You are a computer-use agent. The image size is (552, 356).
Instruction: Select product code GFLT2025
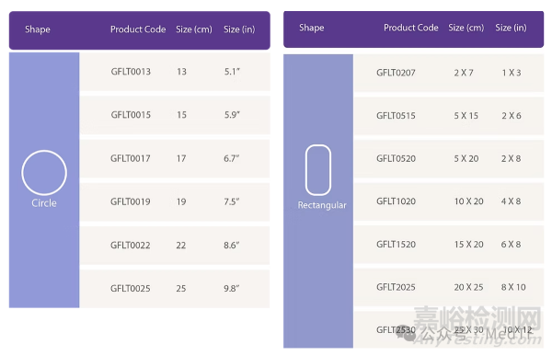coord(396,287)
